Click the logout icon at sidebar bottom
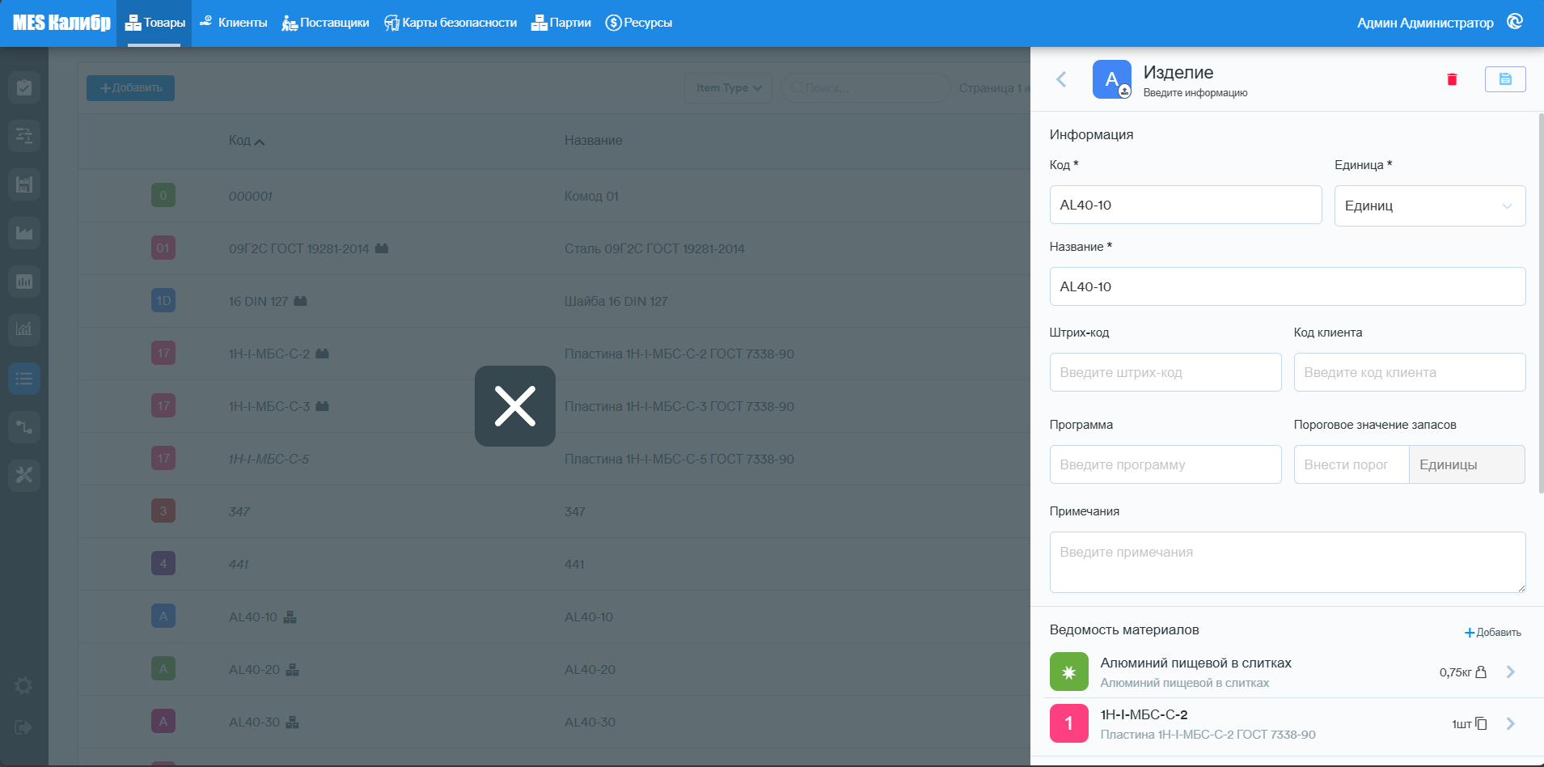The width and height of the screenshot is (1544, 767). pos(23,727)
